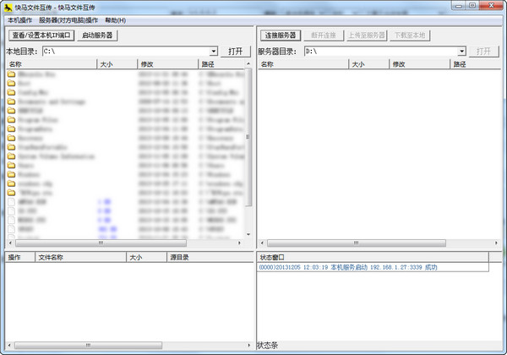The height and width of the screenshot is (355, 507).
Task: Select the first folder icon in local list
Action: tap(11, 74)
